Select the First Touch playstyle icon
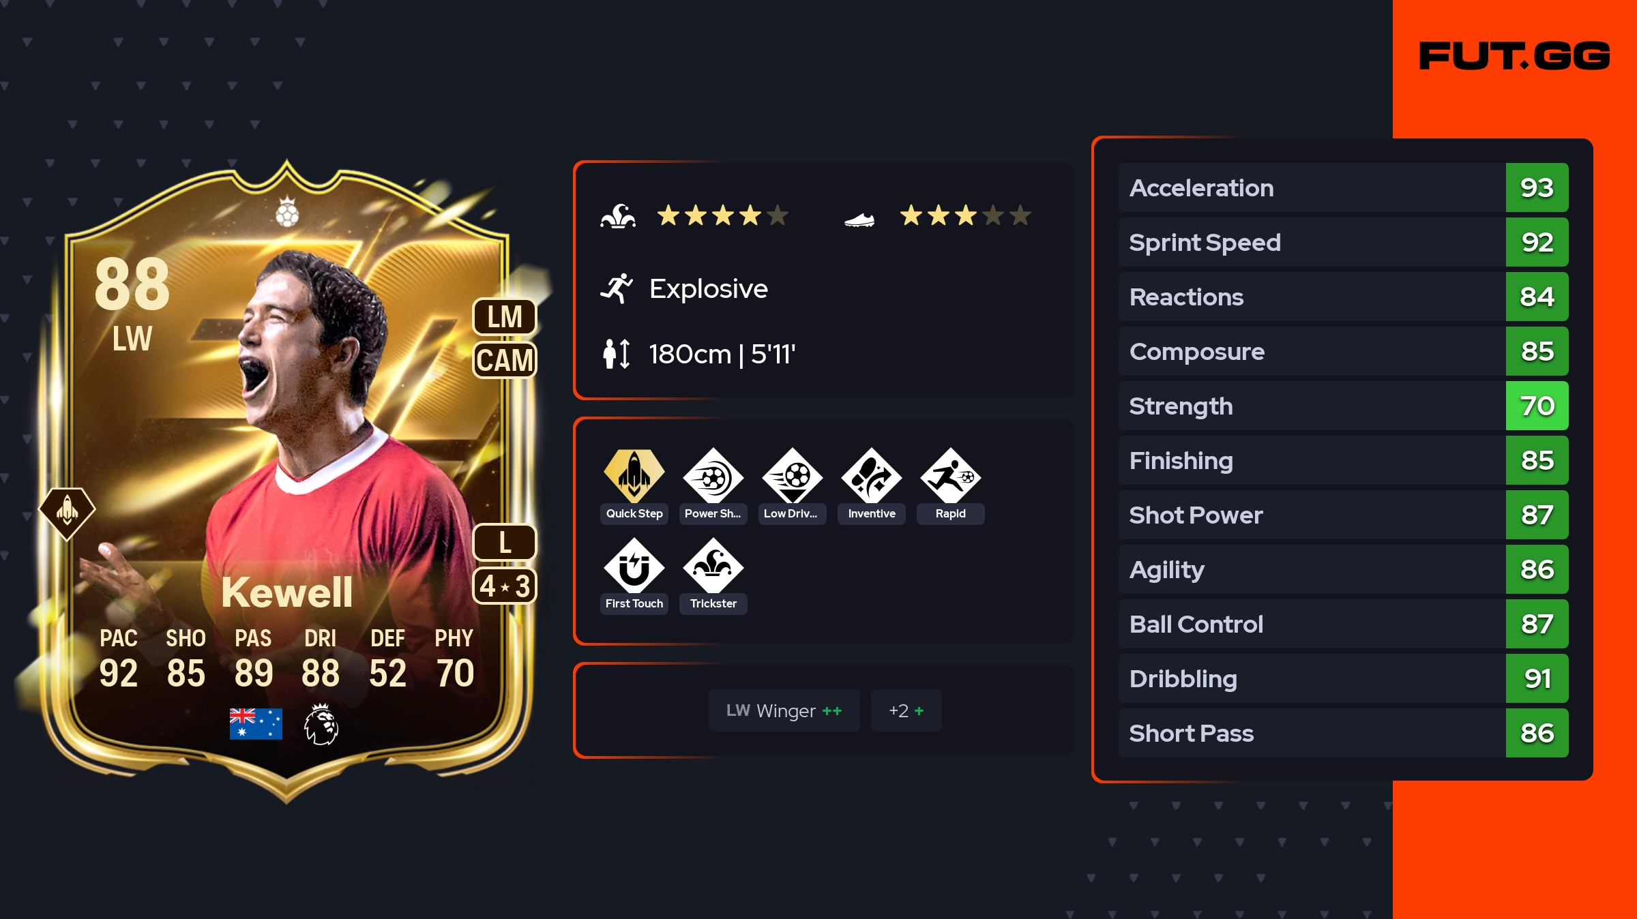The height and width of the screenshot is (919, 1637). tap(634, 566)
